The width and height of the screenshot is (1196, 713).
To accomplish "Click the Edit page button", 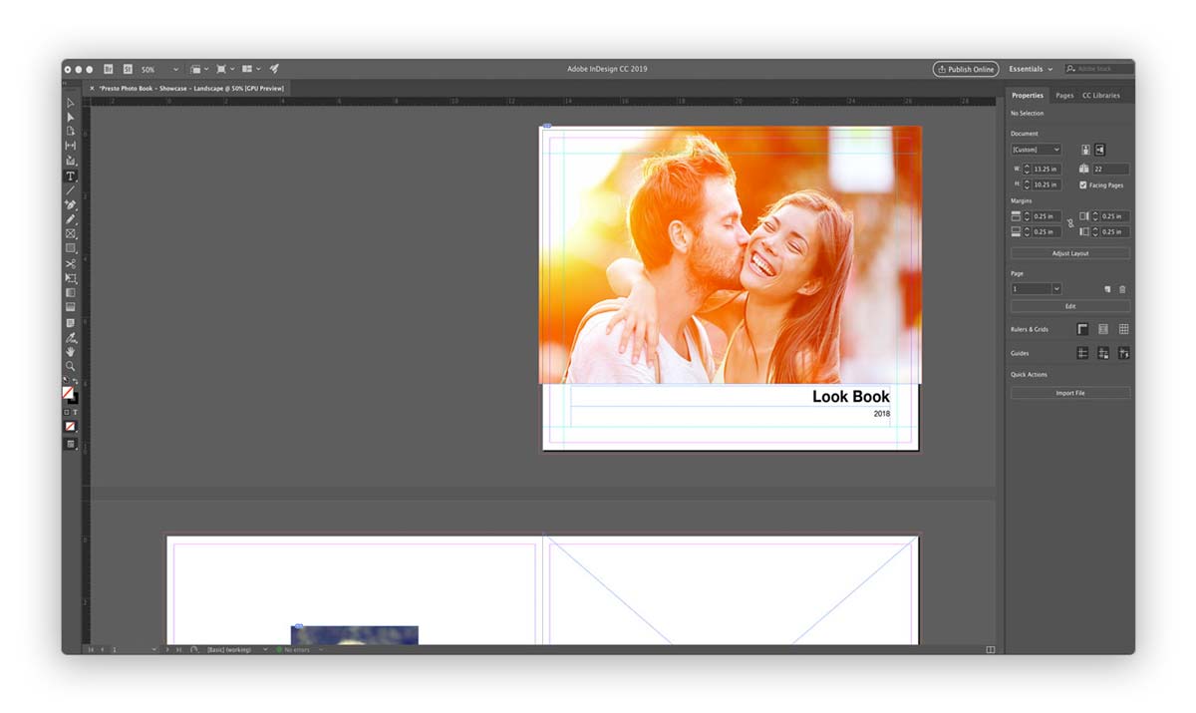I will pyautogui.click(x=1070, y=306).
